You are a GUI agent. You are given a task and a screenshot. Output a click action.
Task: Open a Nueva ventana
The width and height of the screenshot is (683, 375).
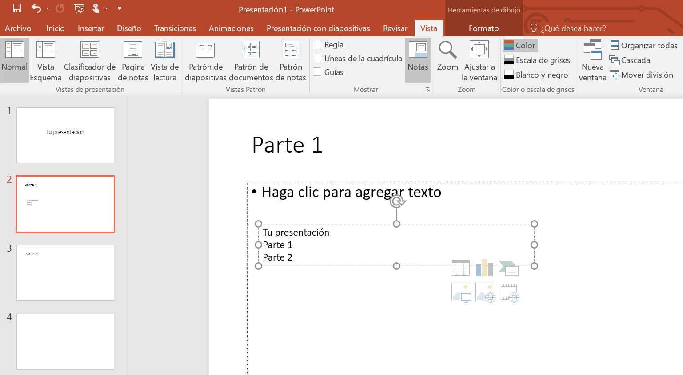pyautogui.click(x=592, y=60)
